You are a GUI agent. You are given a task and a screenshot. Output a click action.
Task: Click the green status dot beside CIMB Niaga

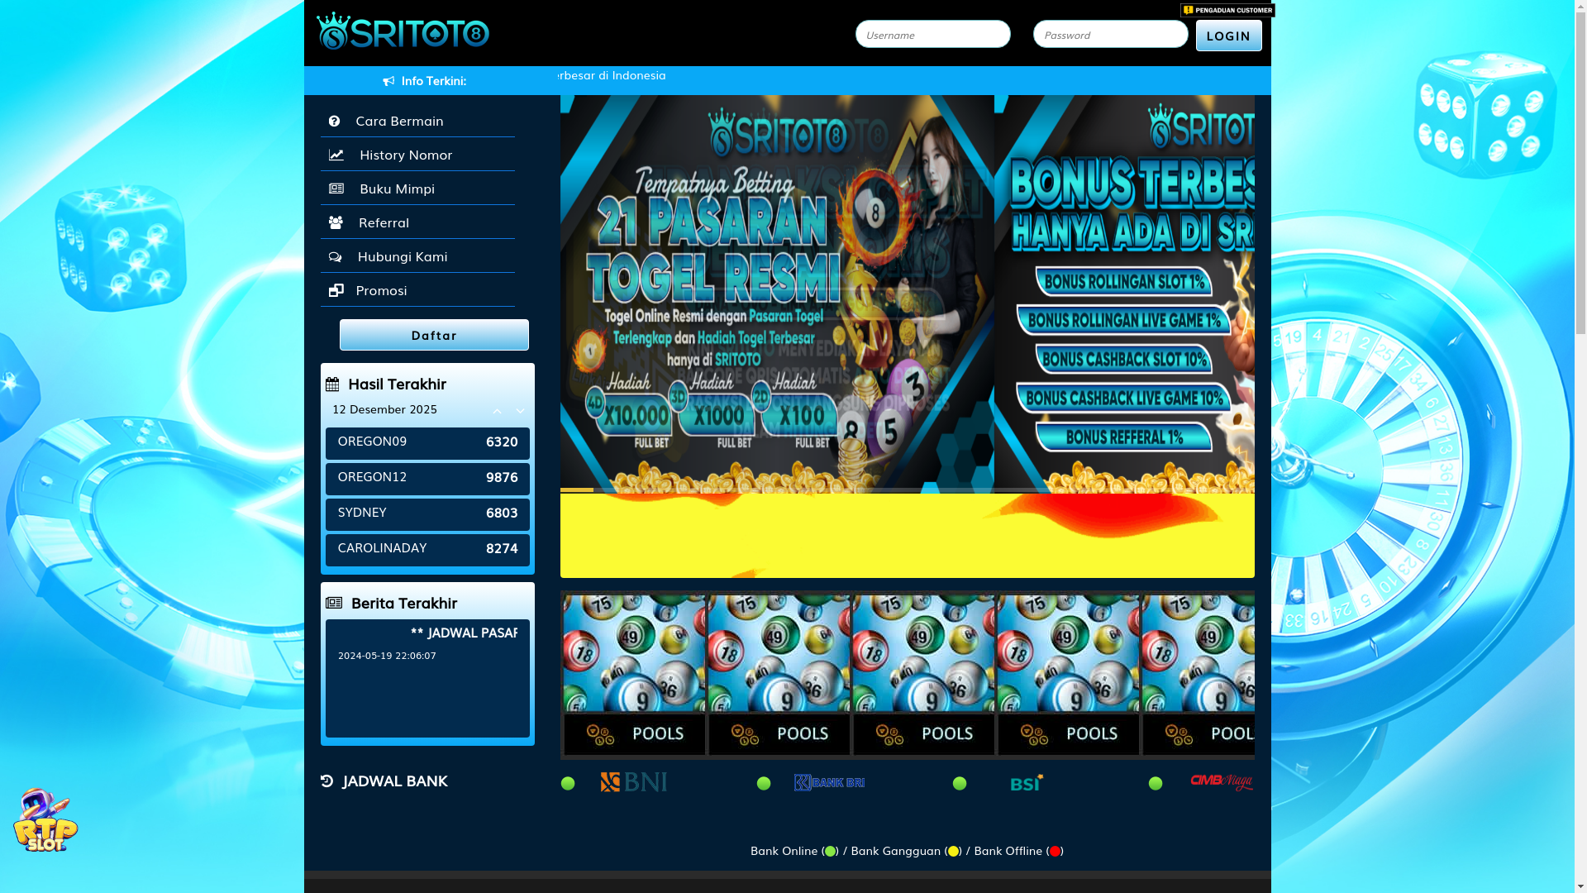[1156, 783]
